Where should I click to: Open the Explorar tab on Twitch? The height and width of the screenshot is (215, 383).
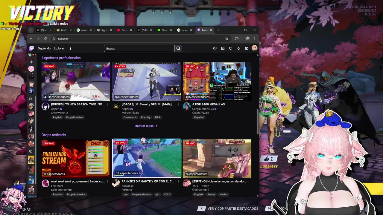(59, 48)
